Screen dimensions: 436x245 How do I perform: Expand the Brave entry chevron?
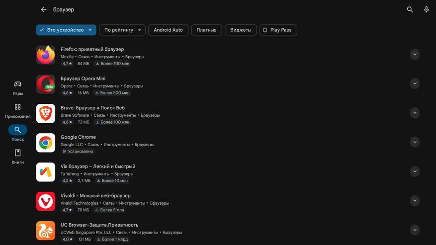tap(415, 113)
